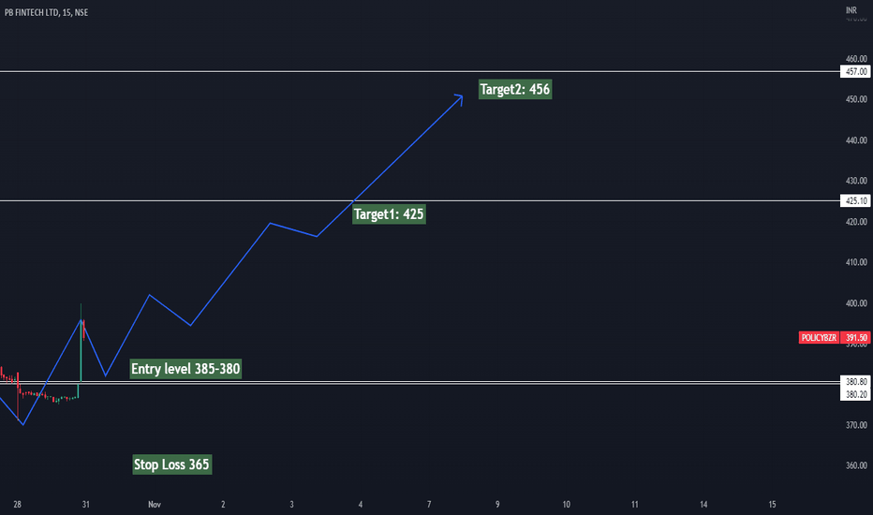
Task: Click the INR currency label
Action: click(851, 10)
